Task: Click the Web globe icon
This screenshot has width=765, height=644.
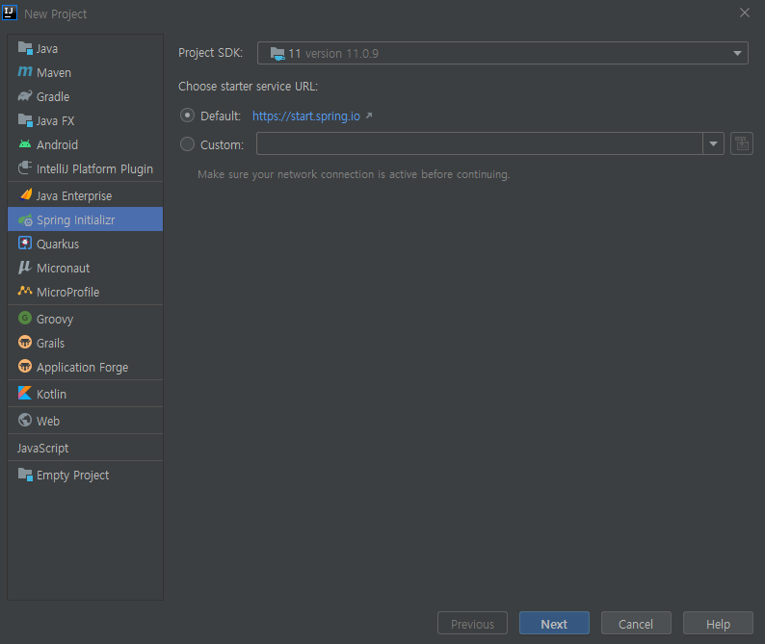Action: tap(25, 420)
